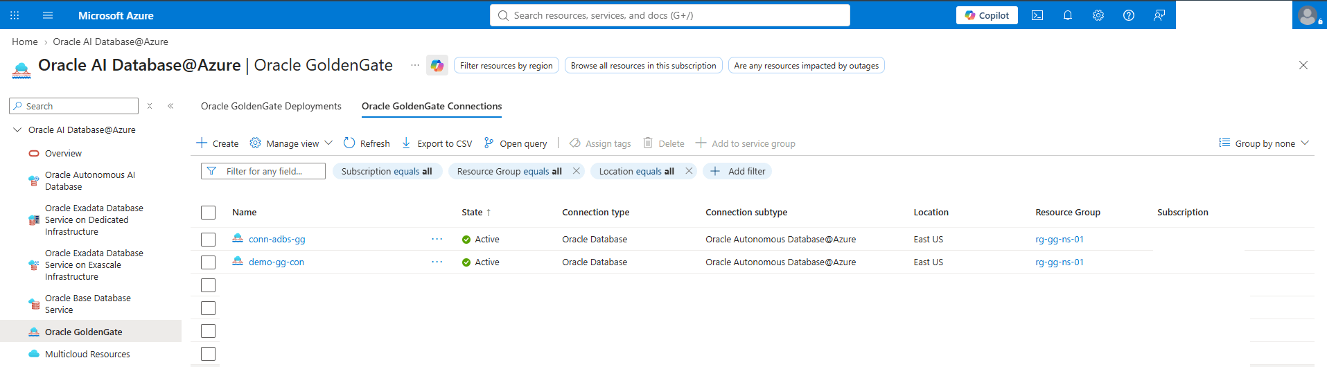Open notifications bell icon
This screenshot has width=1327, height=367.
point(1068,15)
